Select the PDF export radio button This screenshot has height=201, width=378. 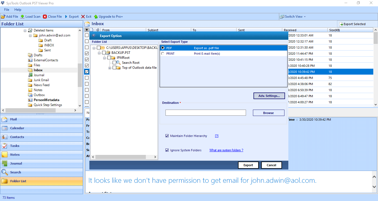click(x=163, y=48)
